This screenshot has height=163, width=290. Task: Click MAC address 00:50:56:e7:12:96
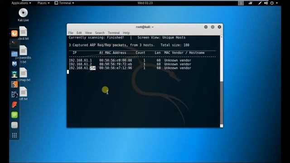pyautogui.click(x=116, y=68)
